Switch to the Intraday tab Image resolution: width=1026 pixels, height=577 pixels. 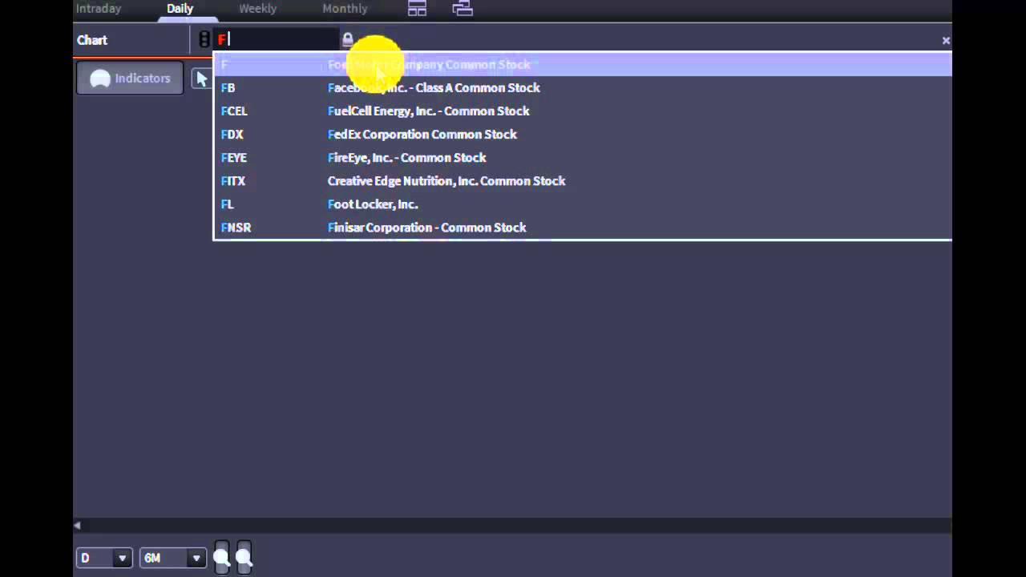(x=99, y=9)
